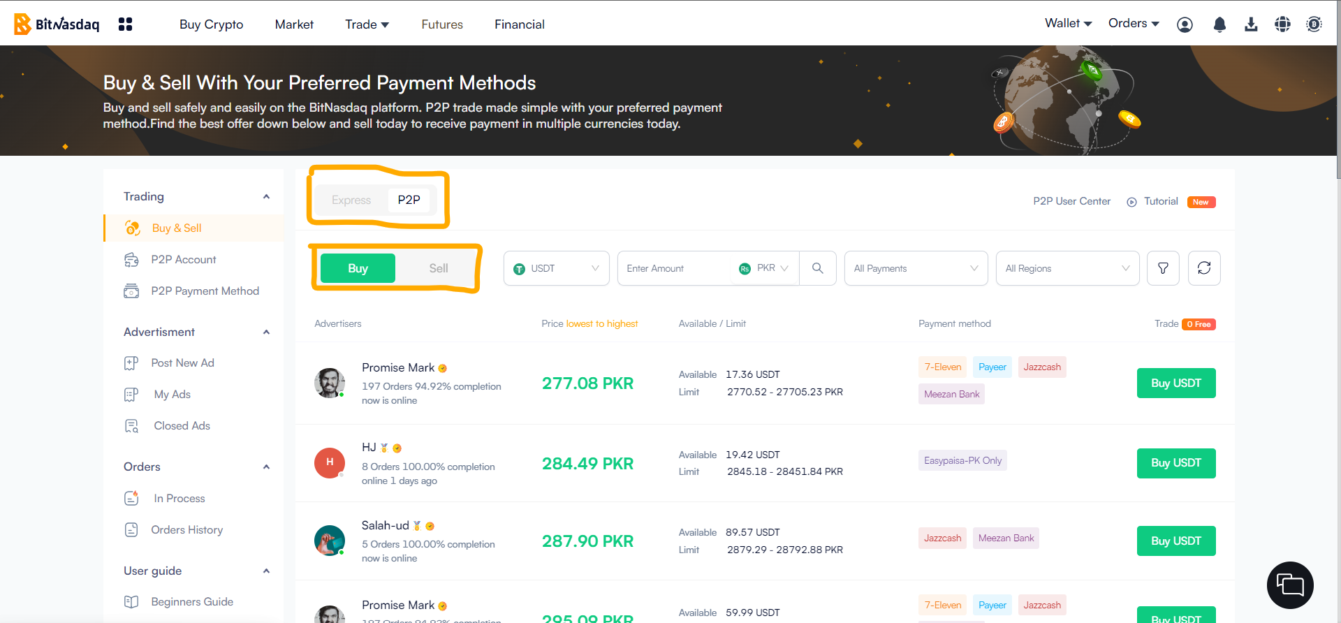Image resolution: width=1341 pixels, height=623 pixels.
Task: Open the USDT coin dropdown
Action: click(x=557, y=268)
